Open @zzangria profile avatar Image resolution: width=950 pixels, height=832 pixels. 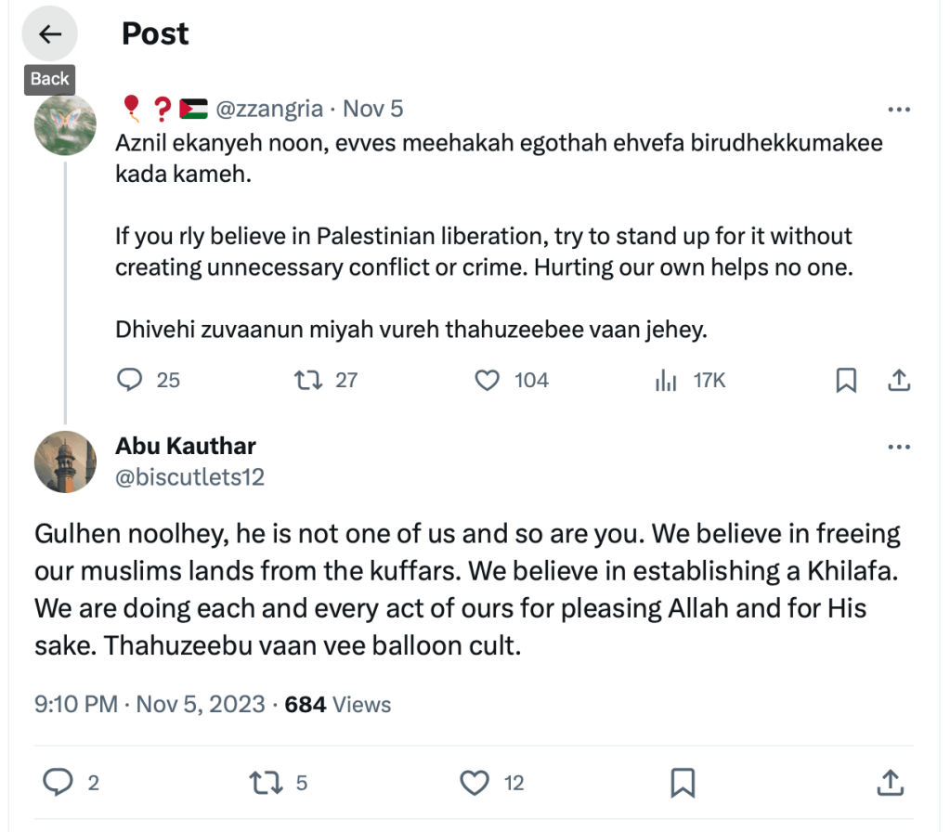65,124
